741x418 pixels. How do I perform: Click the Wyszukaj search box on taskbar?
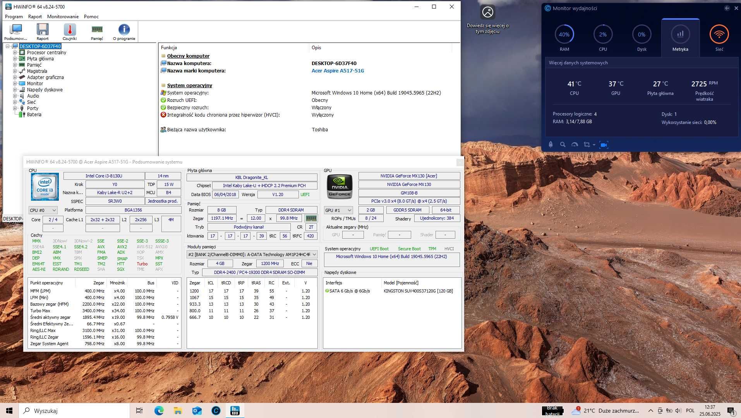74,411
